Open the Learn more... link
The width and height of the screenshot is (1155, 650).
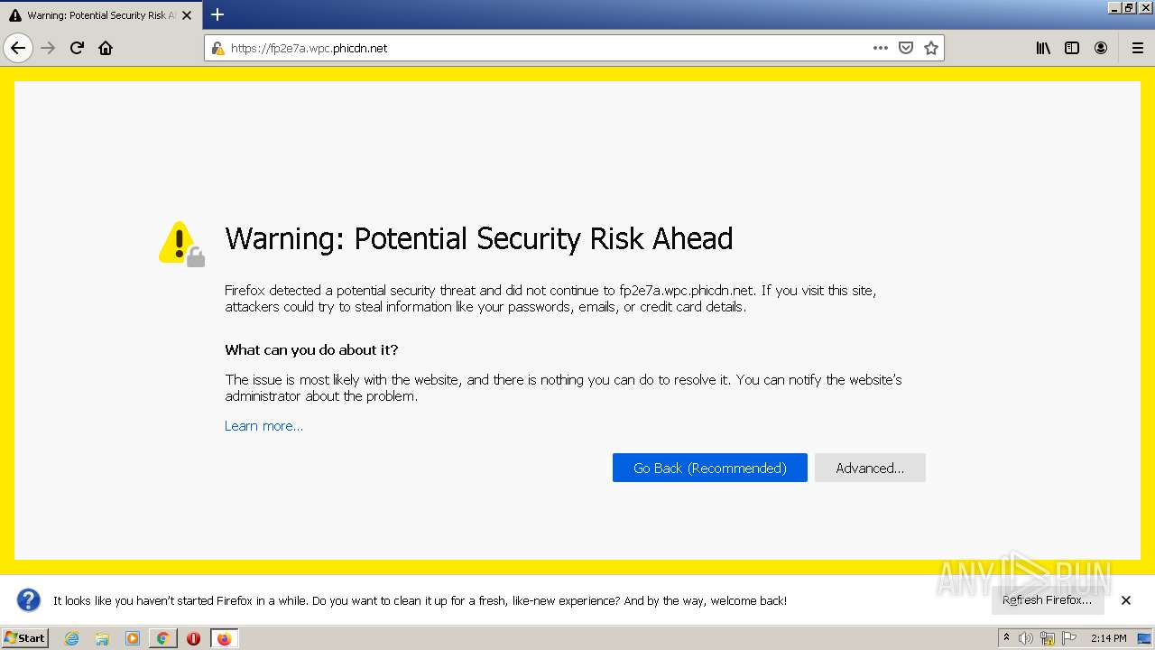[x=263, y=426]
